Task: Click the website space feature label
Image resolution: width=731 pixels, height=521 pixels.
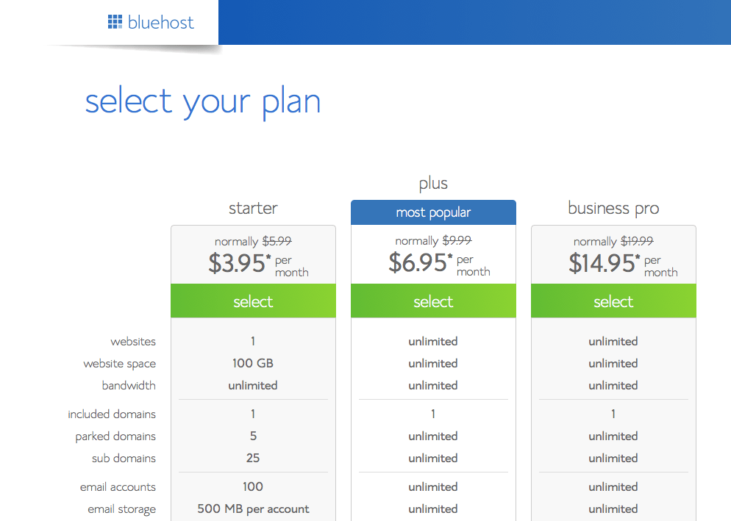Action: click(x=119, y=364)
